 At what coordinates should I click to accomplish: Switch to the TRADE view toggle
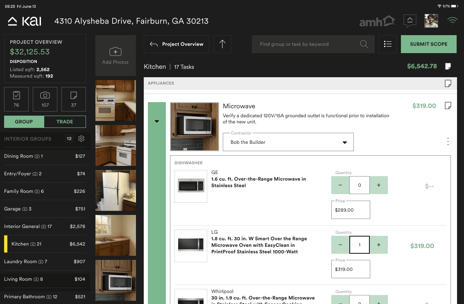tap(65, 122)
